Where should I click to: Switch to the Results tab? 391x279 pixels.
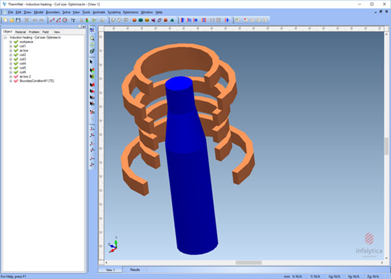[x=135, y=270]
